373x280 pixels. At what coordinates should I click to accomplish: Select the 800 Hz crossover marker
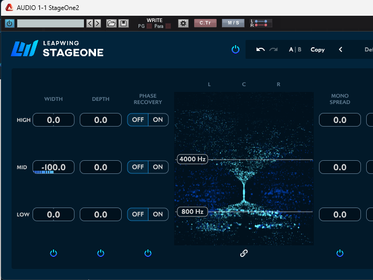point(193,212)
